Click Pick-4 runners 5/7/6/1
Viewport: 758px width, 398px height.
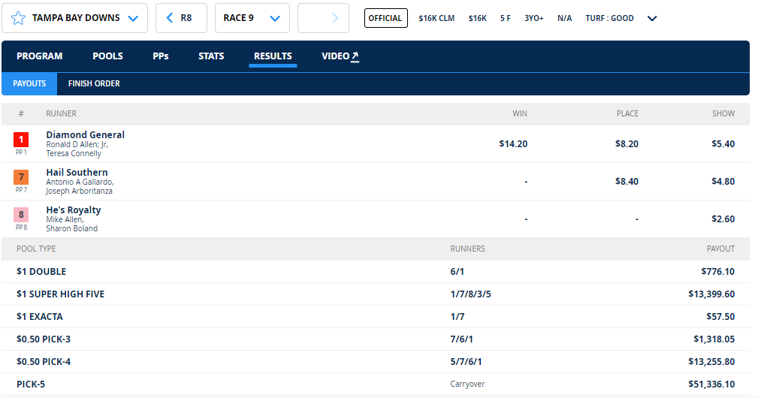[466, 362]
